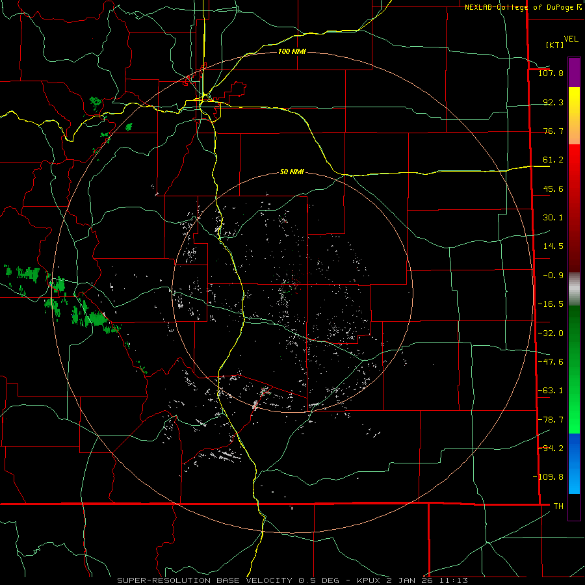Select the 107.8 legend value
Screen dimensions: 585x585
[551, 73]
